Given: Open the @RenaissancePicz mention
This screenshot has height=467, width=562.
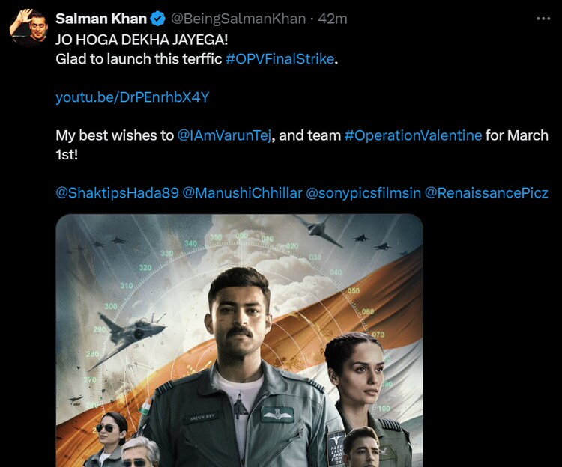Looking at the screenshot, I should tap(486, 192).
